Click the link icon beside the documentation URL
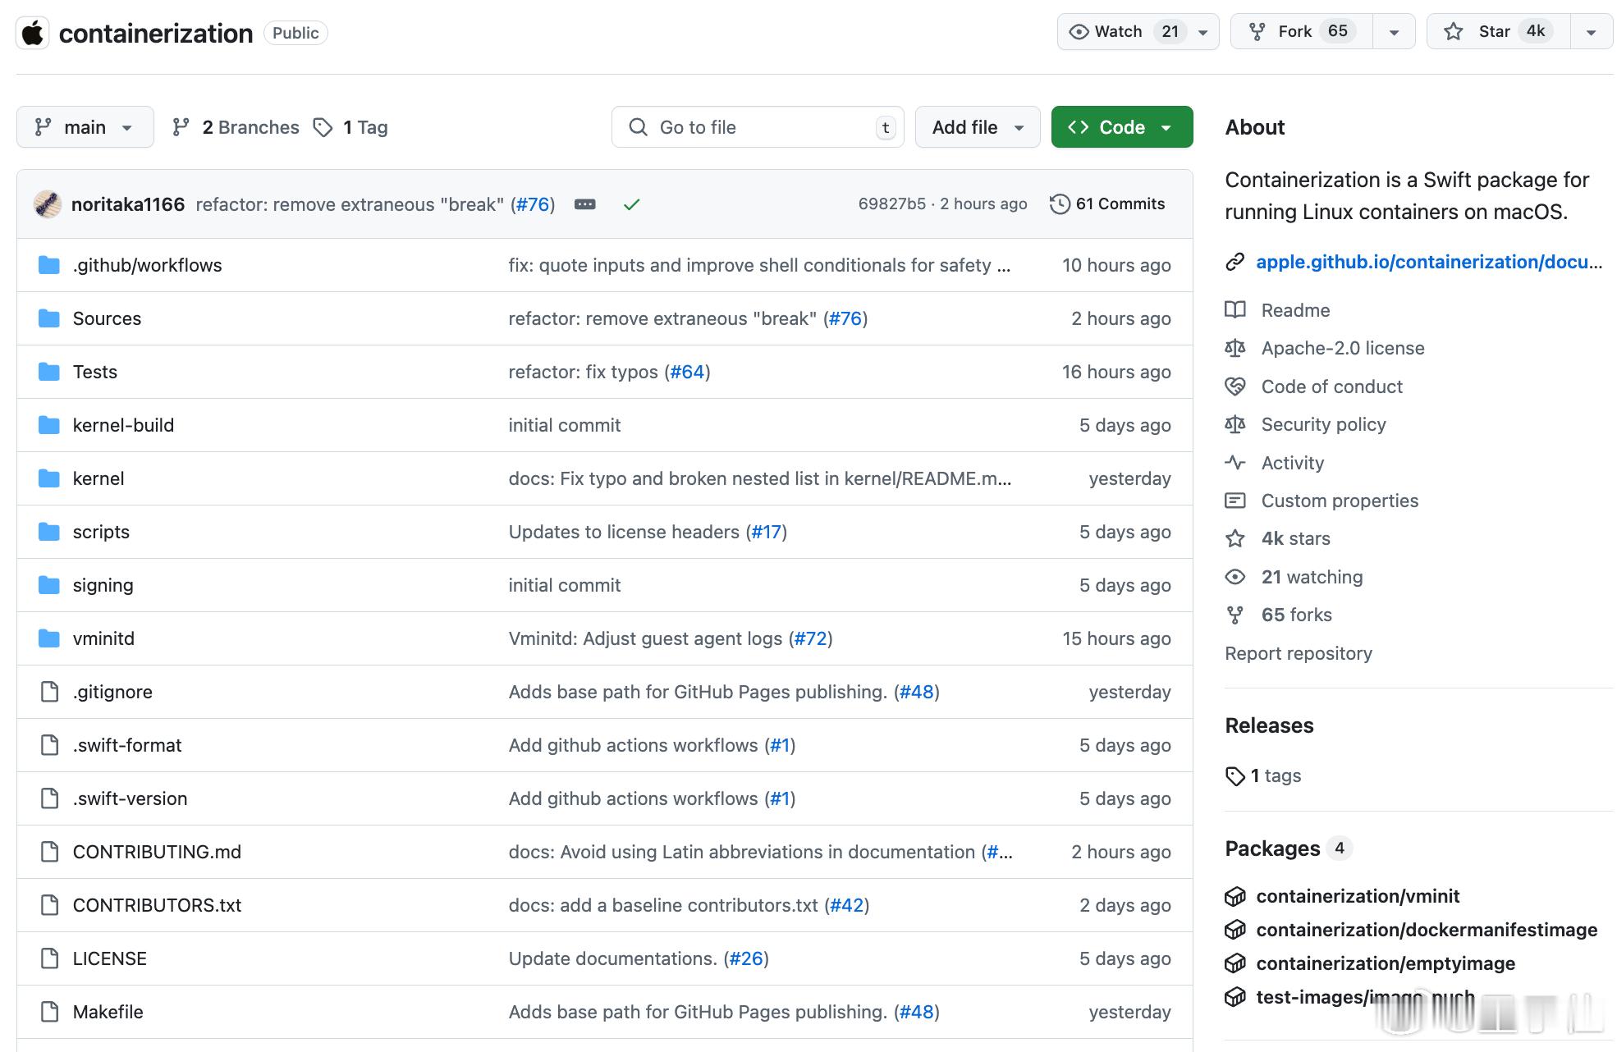Viewport: 1617px width, 1052px height. point(1235,262)
